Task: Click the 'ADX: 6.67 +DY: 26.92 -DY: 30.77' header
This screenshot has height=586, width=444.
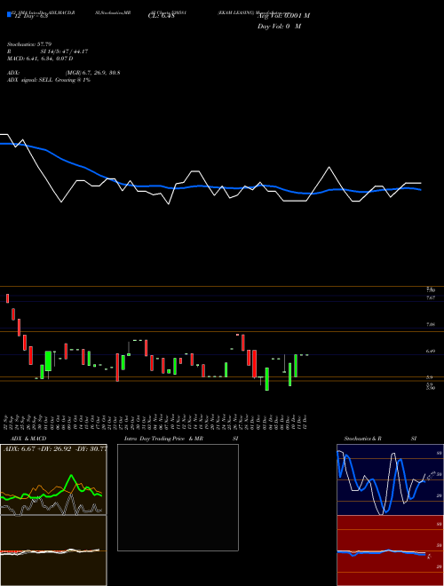Action: click(55, 449)
